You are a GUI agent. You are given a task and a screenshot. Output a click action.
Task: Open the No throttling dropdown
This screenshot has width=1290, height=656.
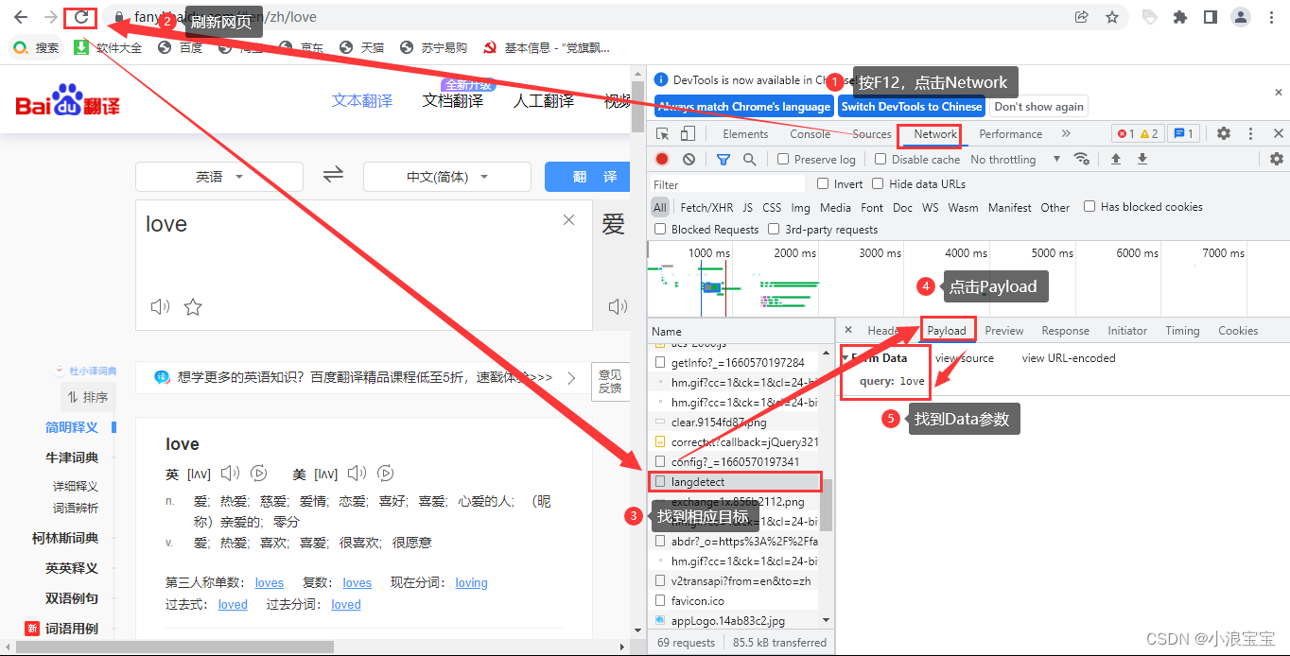pos(1015,160)
